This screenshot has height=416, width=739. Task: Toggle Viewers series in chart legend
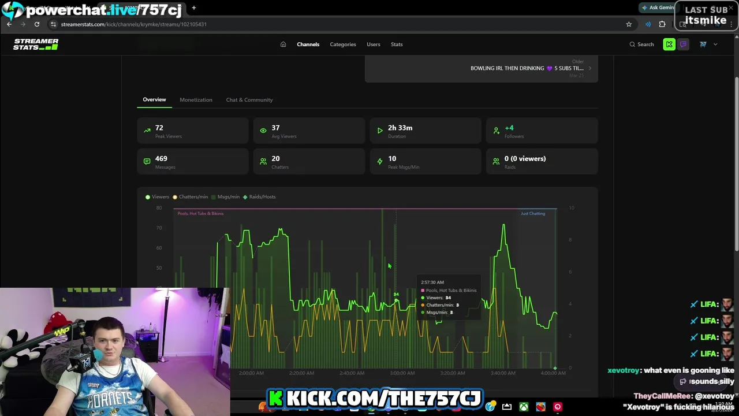coord(157,197)
